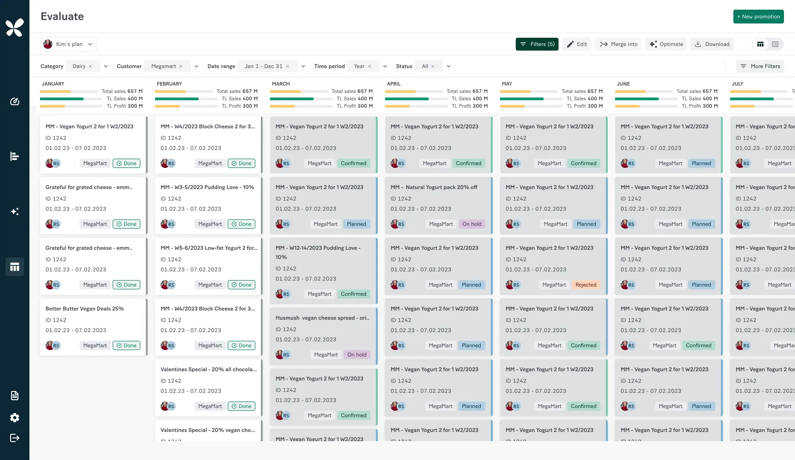Toggle the Filters (5) button

coord(537,44)
